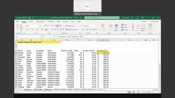Open the Cell Styles dropdown
Viewport: 175px width, 98px height.
tap(116, 28)
